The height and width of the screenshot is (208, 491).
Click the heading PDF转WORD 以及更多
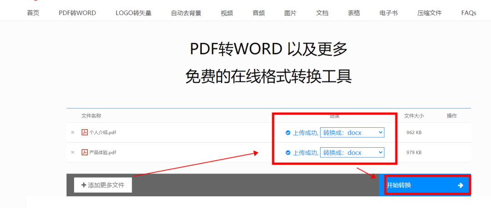point(269,49)
